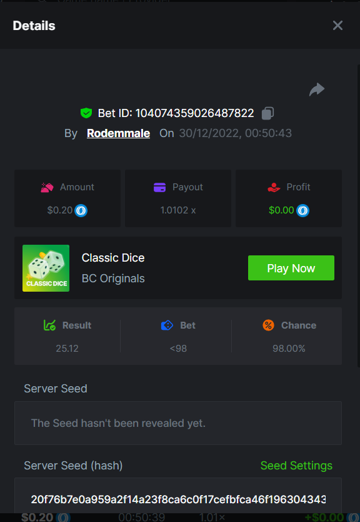
Task: Click the pink Amount money icon
Action: [47, 187]
